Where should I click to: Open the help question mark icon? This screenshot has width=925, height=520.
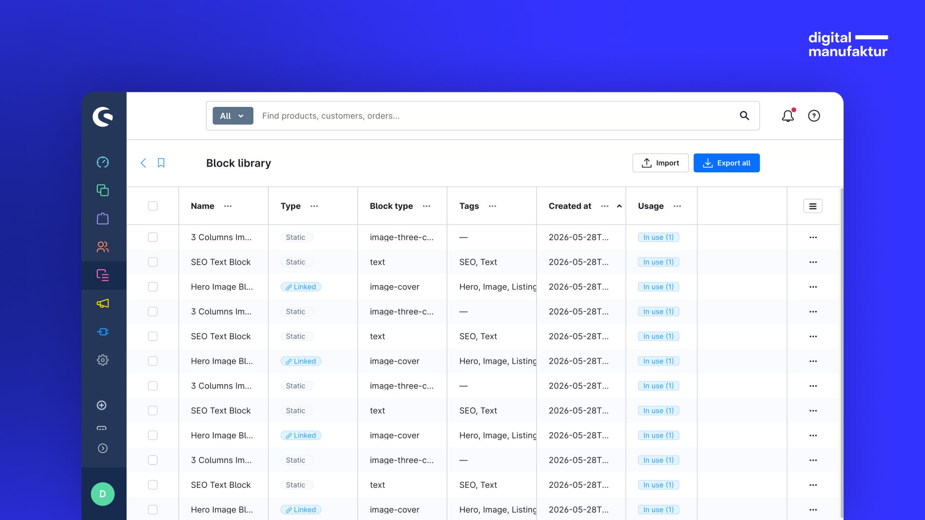(x=814, y=116)
